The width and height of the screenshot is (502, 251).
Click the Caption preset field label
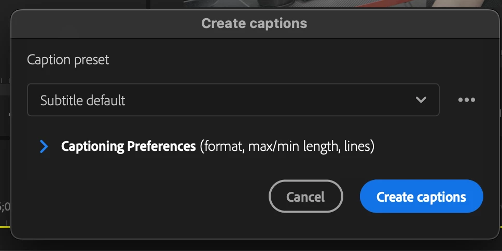68,60
